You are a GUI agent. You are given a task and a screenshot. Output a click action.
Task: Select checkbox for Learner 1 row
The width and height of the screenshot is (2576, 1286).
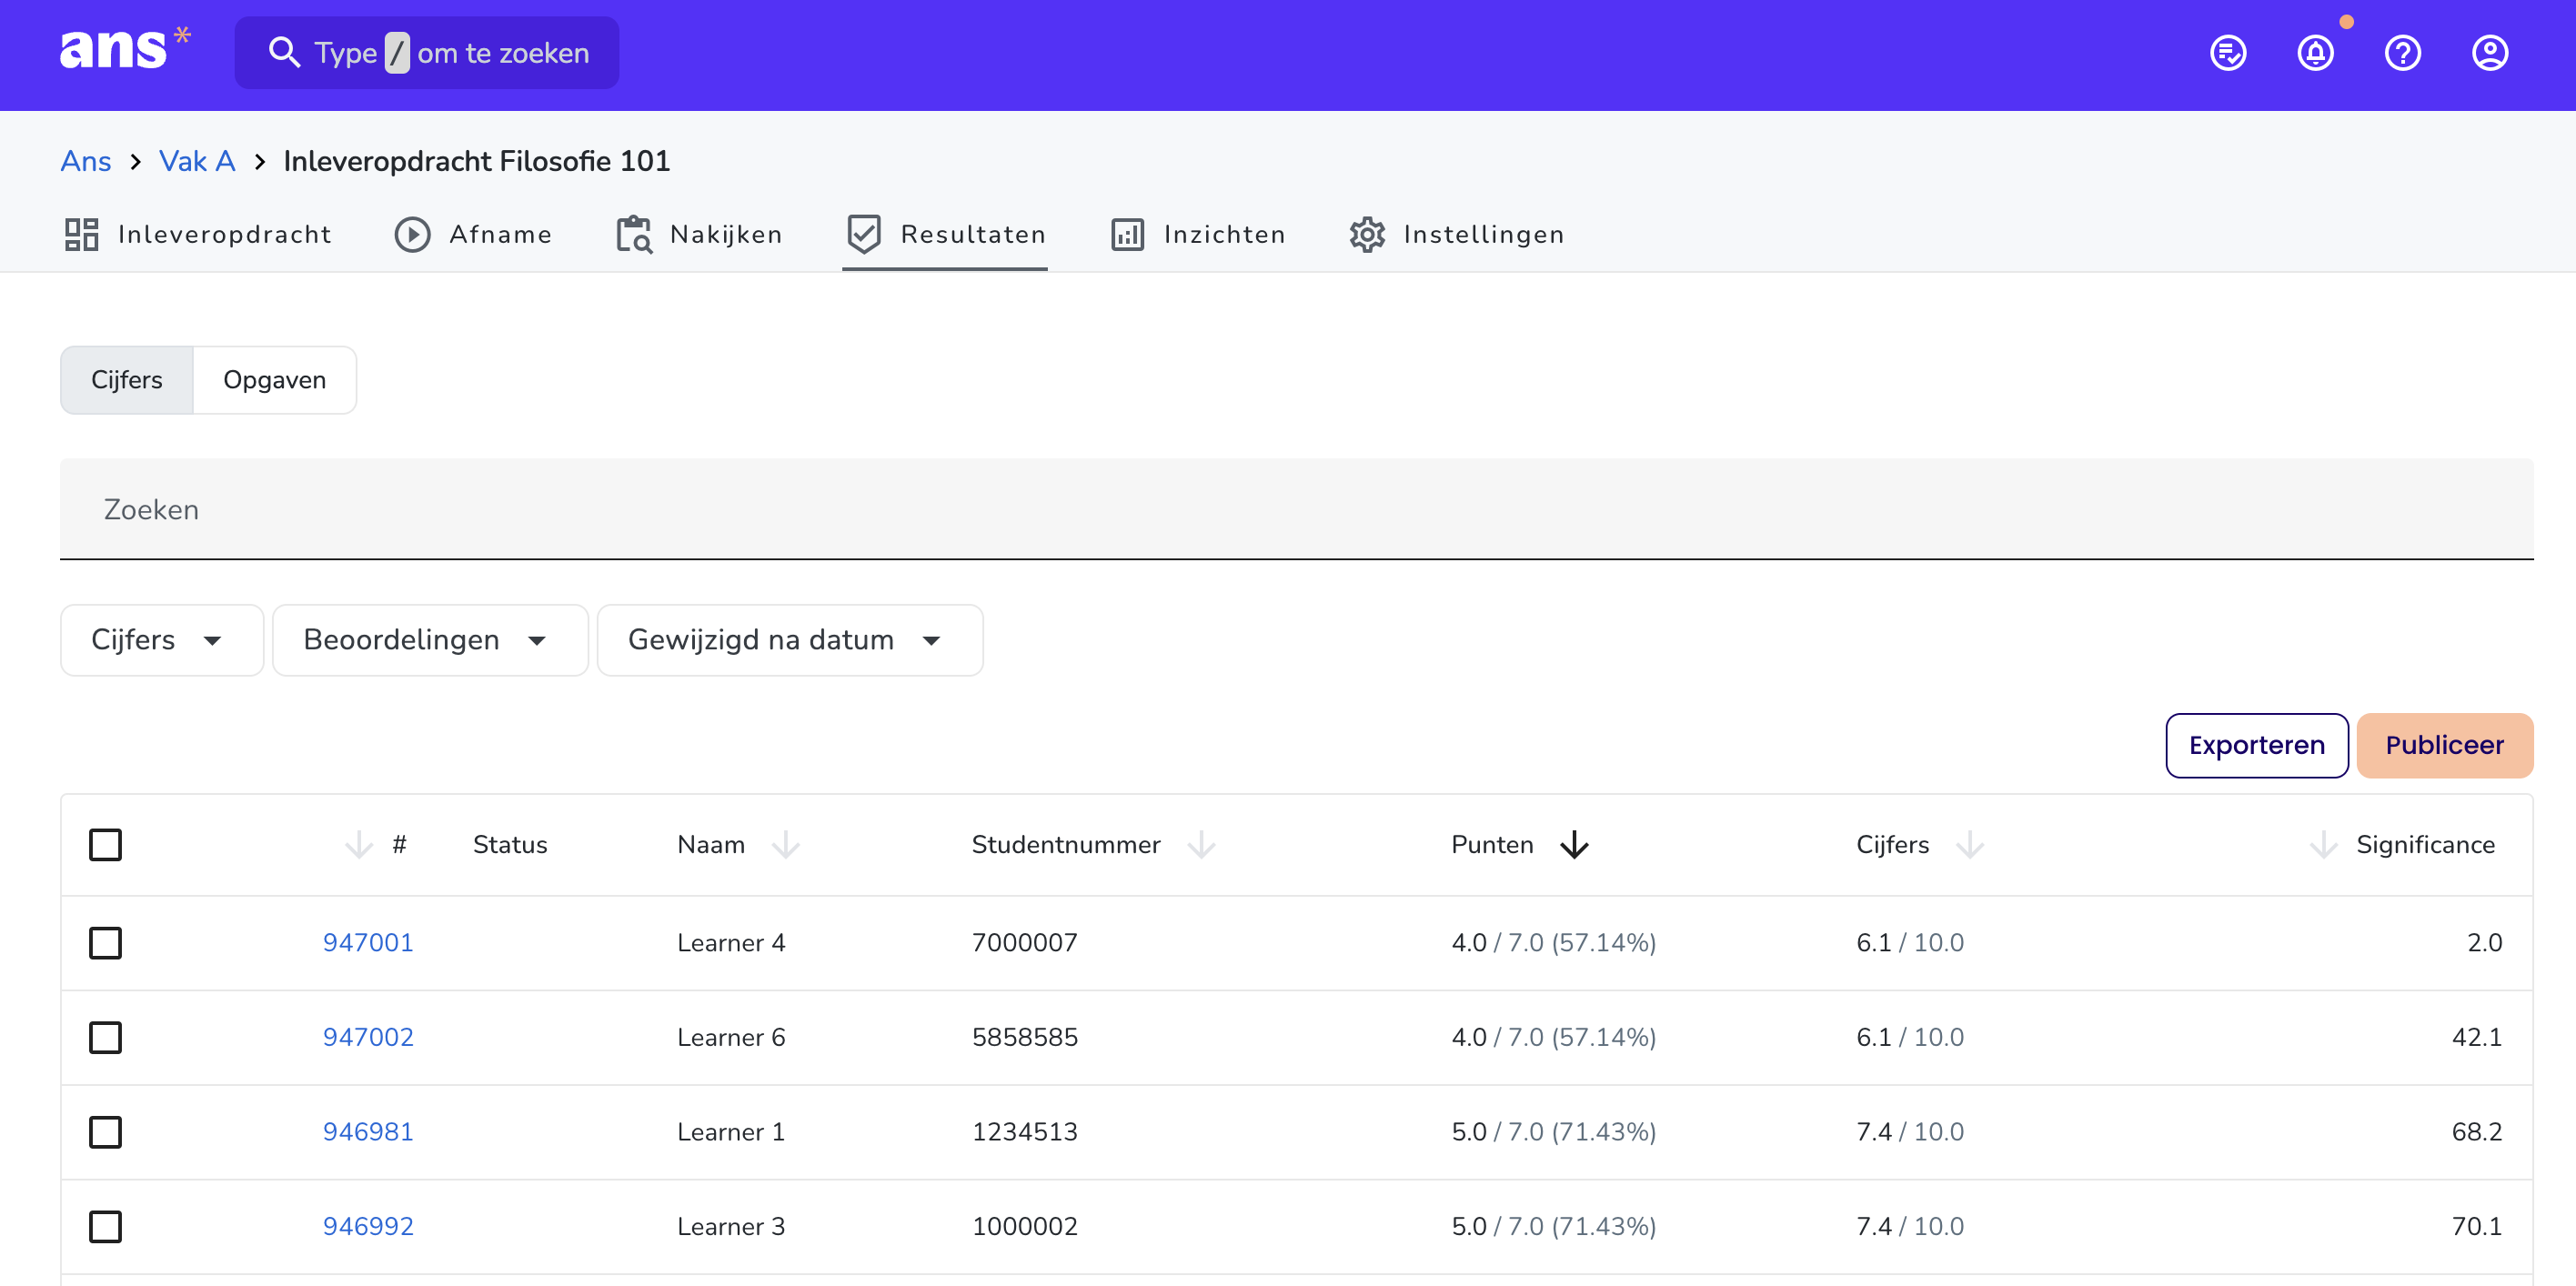[105, 1132]
